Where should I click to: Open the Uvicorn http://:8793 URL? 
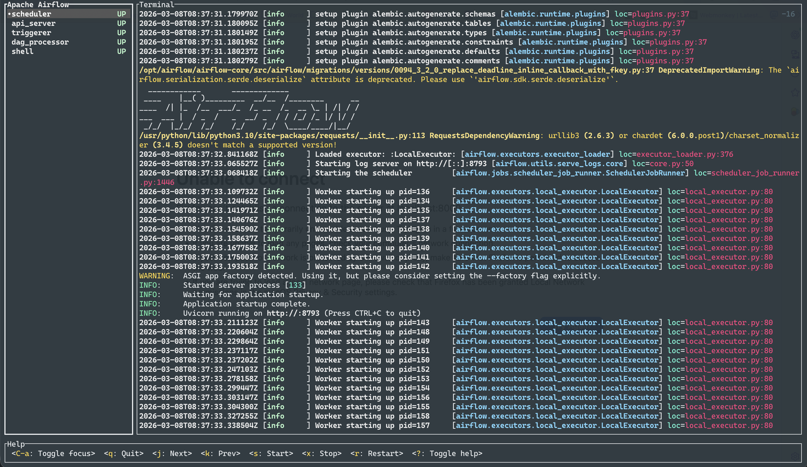point(293,313)
